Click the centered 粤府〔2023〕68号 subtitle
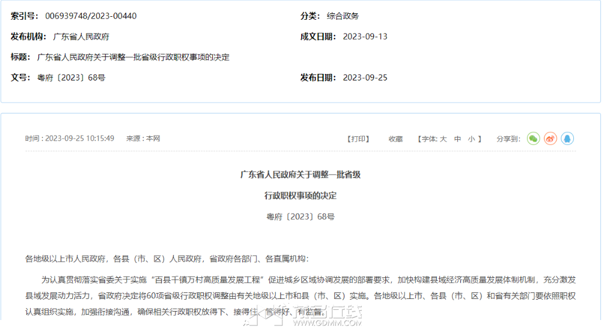This screenshot has width=604, height=329. pyautogui.click(x=300, y=217)
